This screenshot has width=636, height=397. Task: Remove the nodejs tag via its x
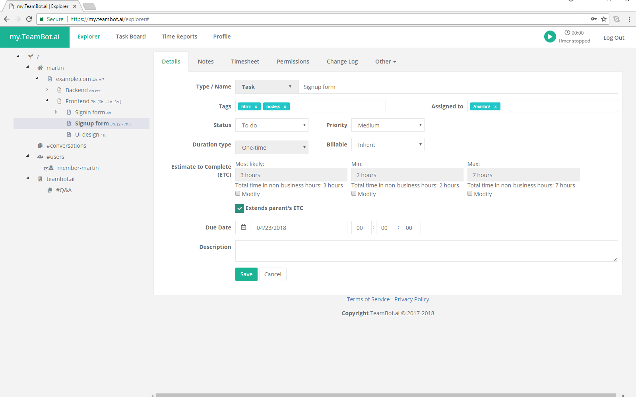pos(285,106)
